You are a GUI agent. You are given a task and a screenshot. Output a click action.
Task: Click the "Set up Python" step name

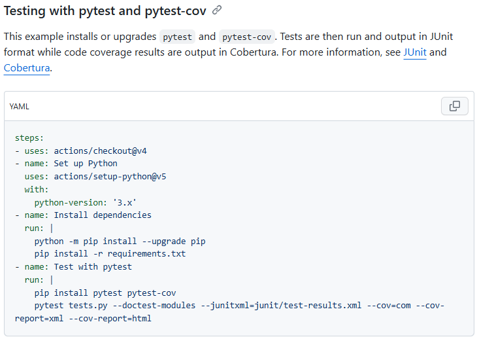coord(86,164)
